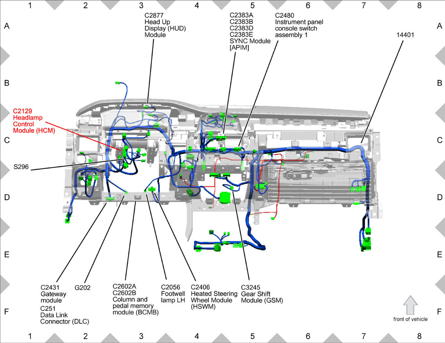This screenshot has width=445, height=343.
Task: Click the G202 ground label
Action: pyautogui.click(x=82, y=287)
